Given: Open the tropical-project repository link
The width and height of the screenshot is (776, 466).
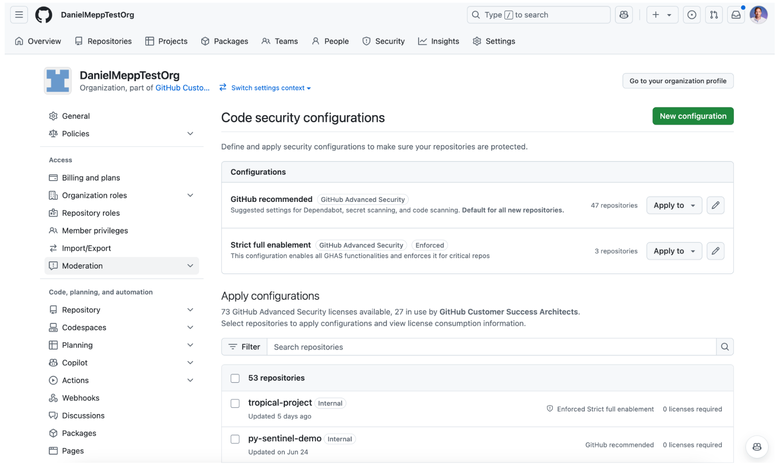Looking at the screenshot, I should (x=280, y=403).
